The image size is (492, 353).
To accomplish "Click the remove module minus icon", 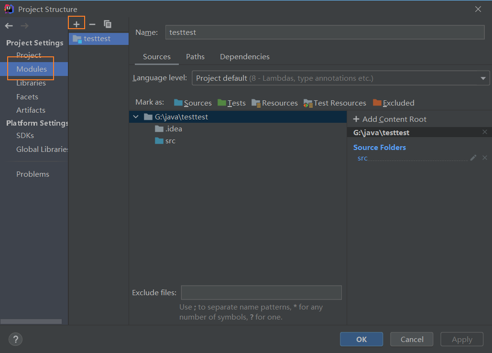I will coord(92,24).
